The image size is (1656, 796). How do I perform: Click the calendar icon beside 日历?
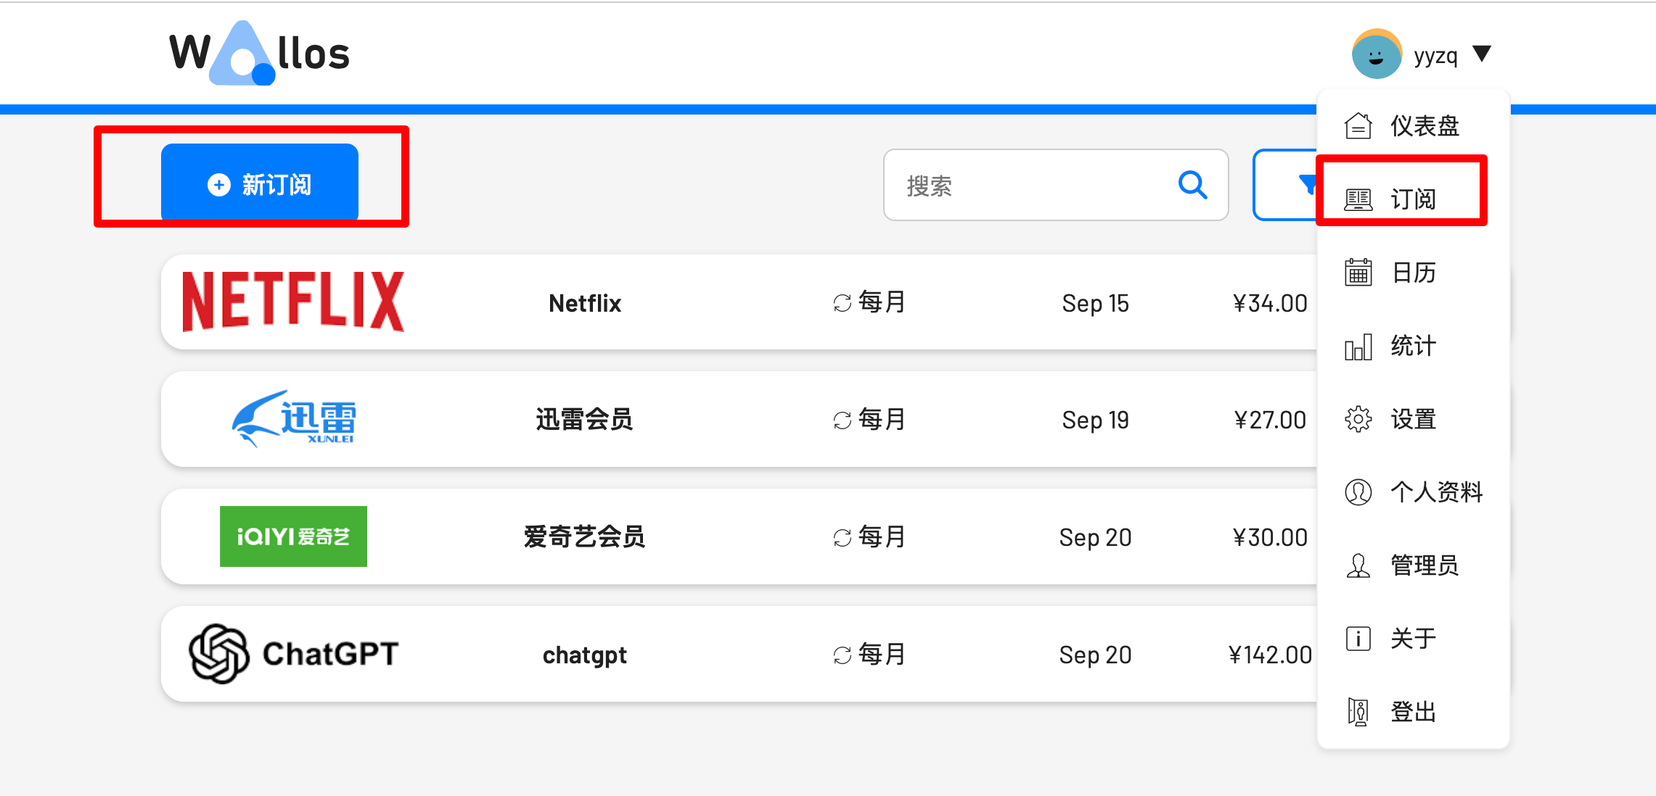coord(1358,273)
